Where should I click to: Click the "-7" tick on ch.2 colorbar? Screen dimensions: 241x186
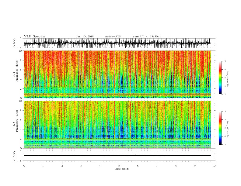pyautogui.click(x=224, y=145)
